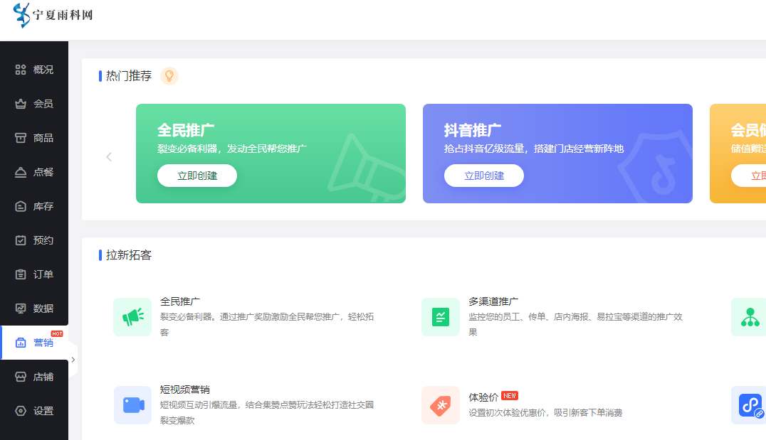Click the red price-tag 体验价 icon

coord(441,405)
